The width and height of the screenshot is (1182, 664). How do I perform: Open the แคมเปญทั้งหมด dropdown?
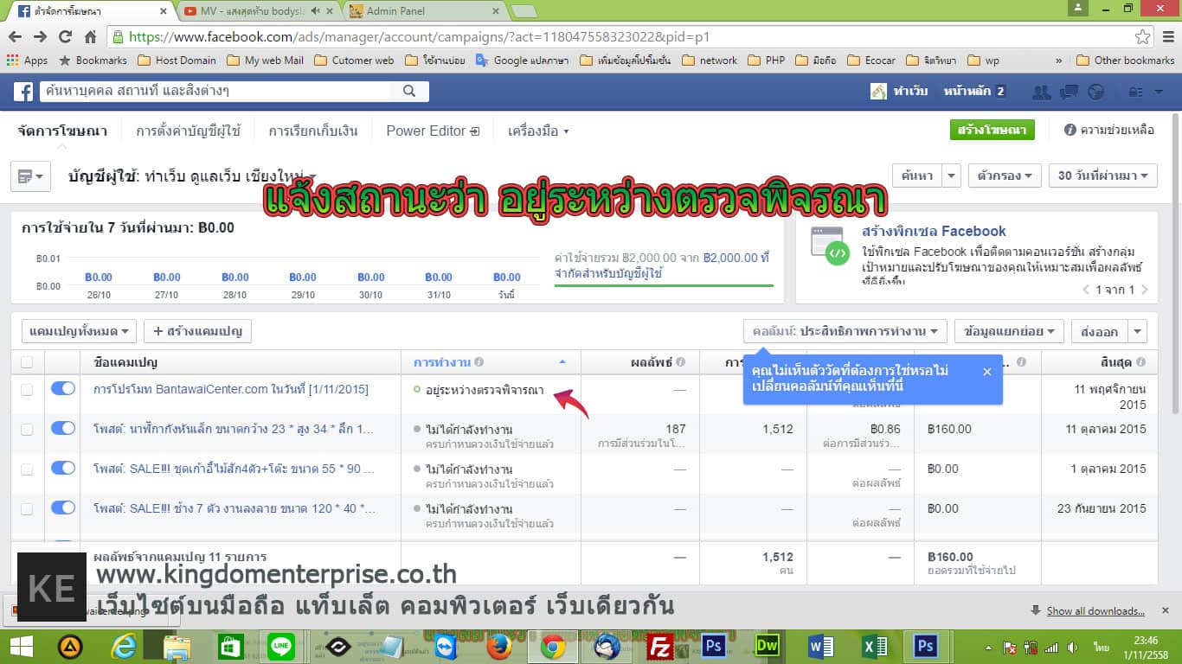79,331
